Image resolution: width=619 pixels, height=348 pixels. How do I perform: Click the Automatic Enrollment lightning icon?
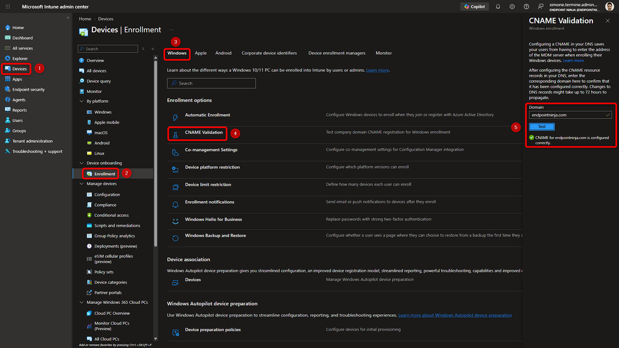175,117
